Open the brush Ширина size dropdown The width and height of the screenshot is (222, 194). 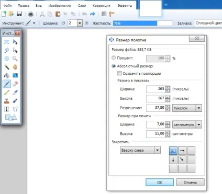click(x=80, y=23)
